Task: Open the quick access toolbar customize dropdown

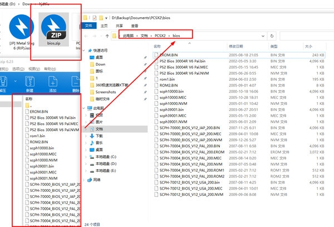Action: tap(106, 18)
